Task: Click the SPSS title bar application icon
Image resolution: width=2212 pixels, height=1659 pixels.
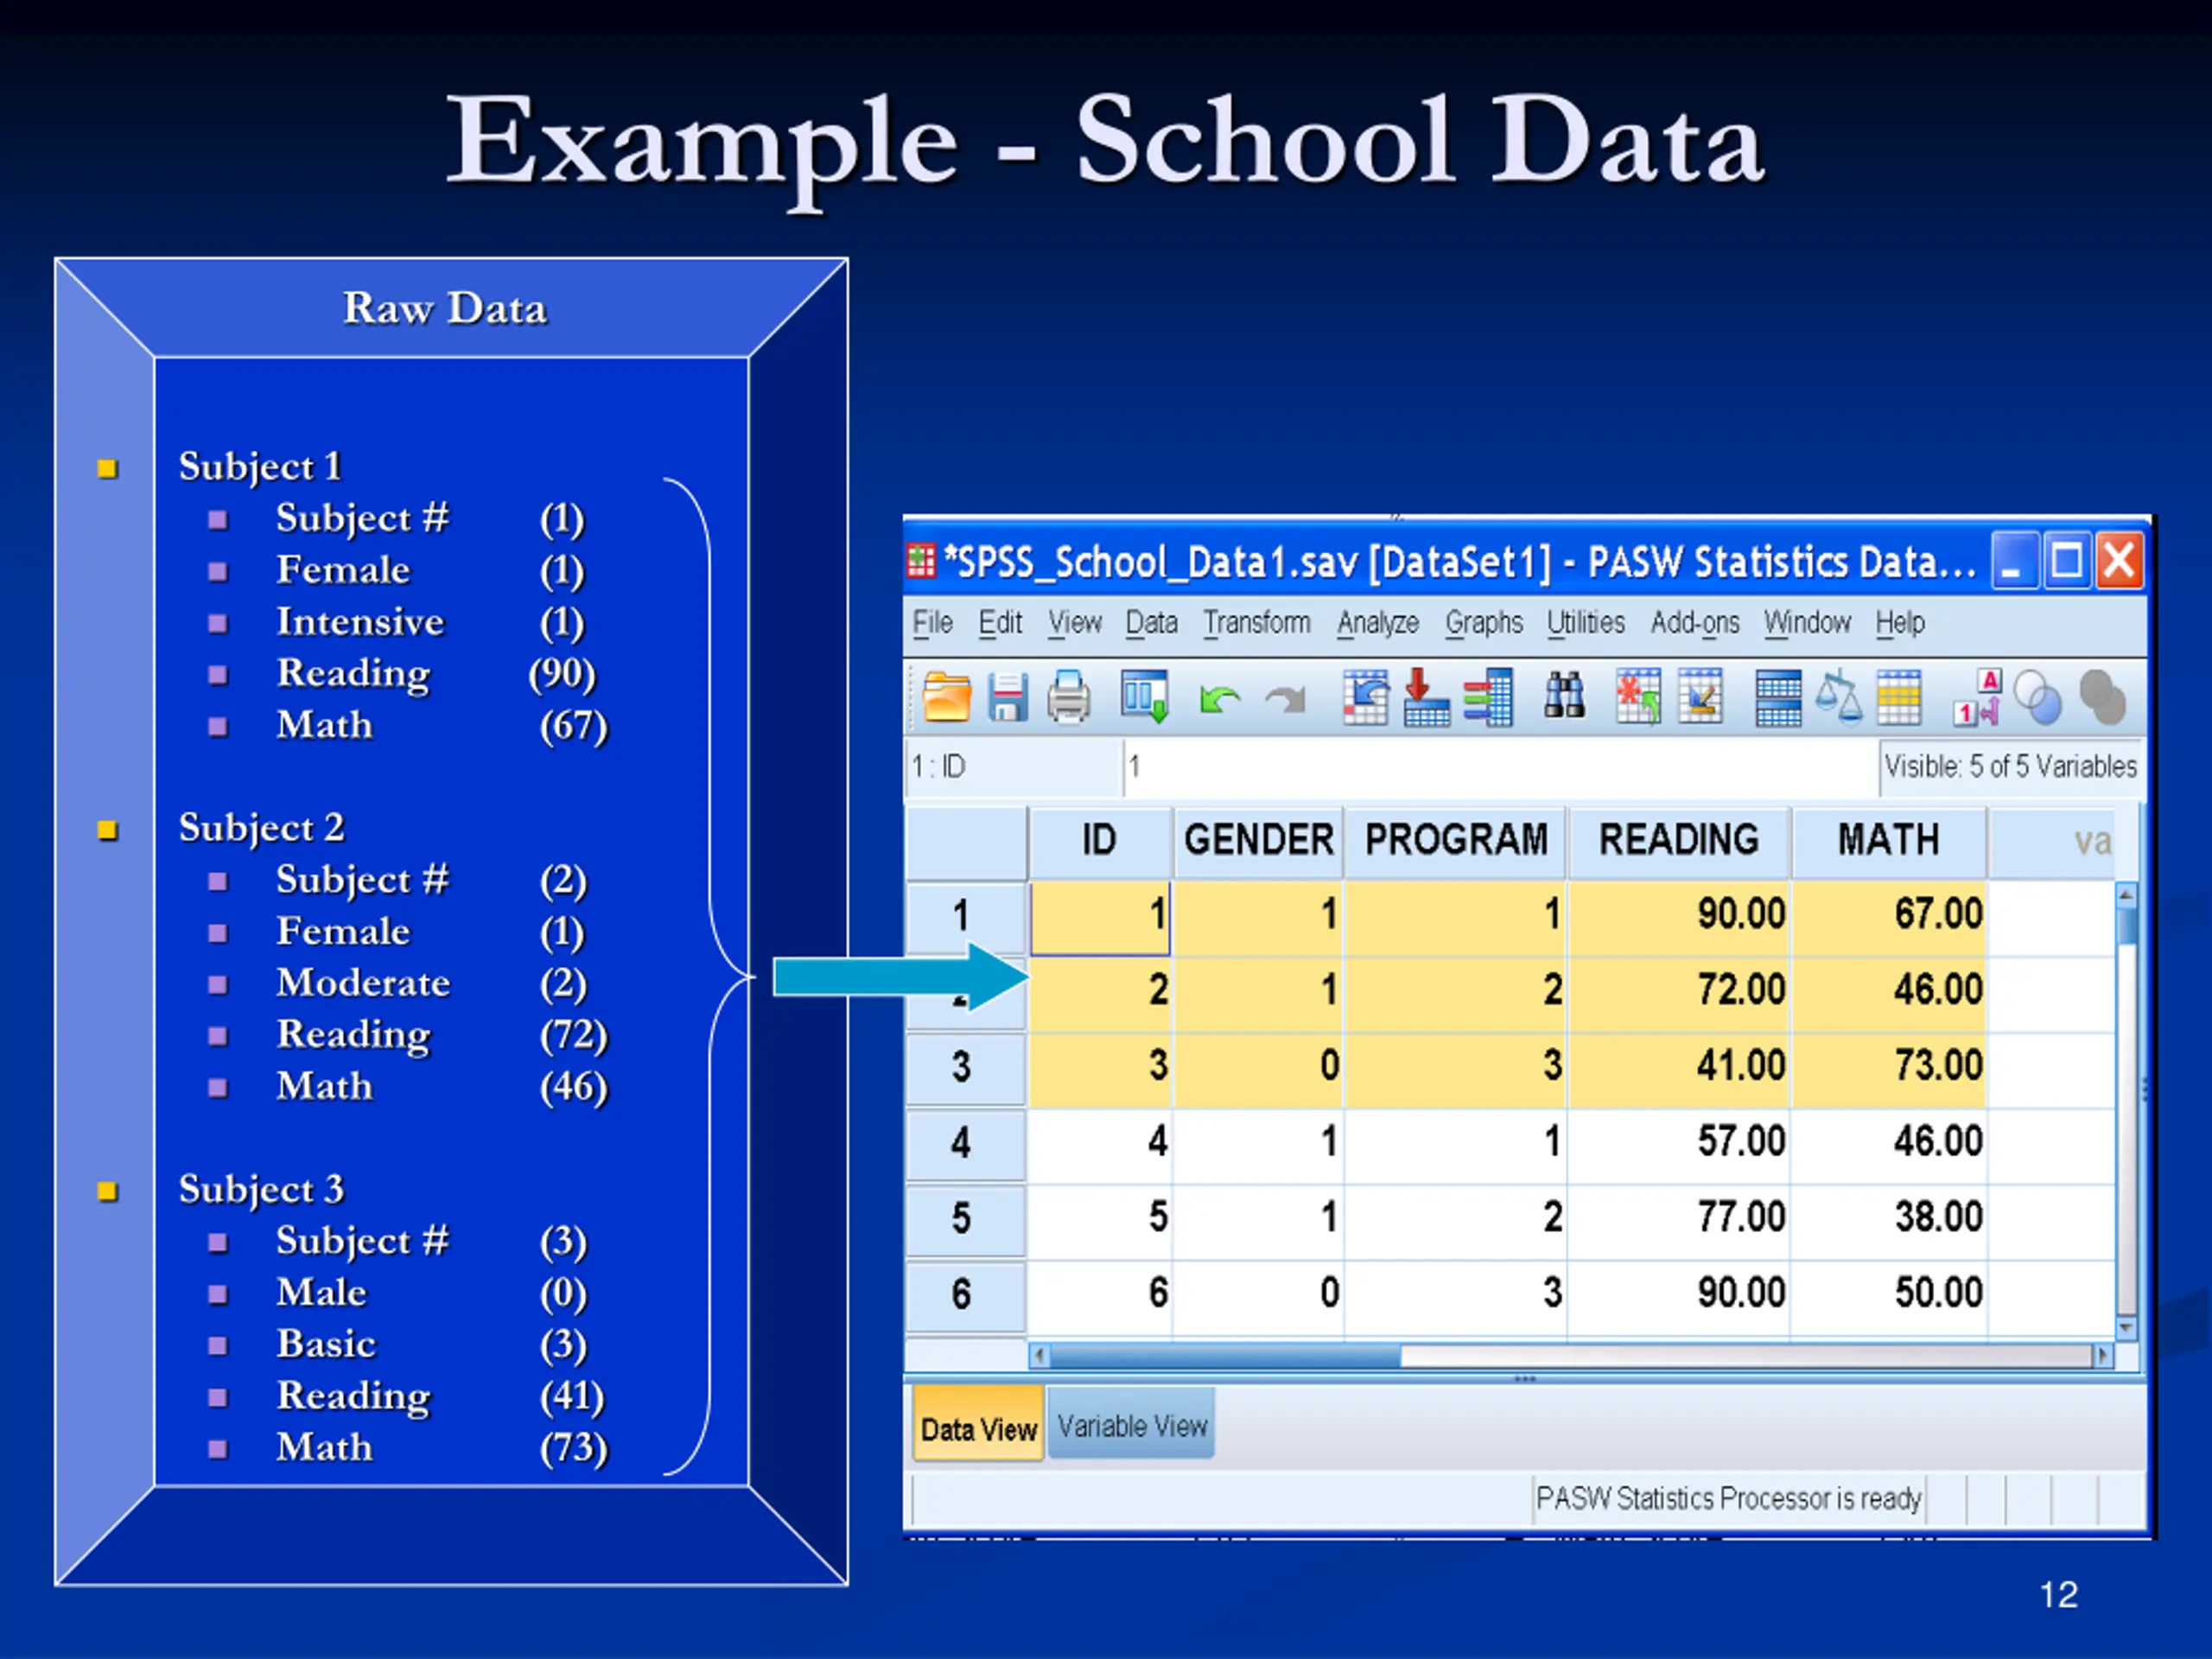Action: tap(920, 561)
